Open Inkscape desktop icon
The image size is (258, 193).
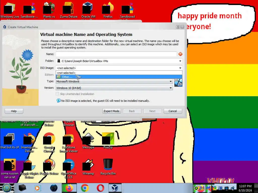click(88, 141)
